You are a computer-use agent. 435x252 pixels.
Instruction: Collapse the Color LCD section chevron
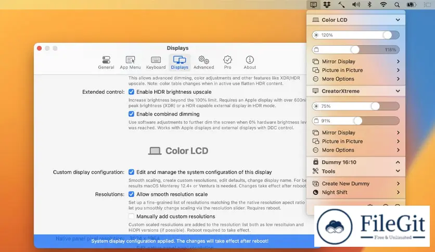pos(398,20)
